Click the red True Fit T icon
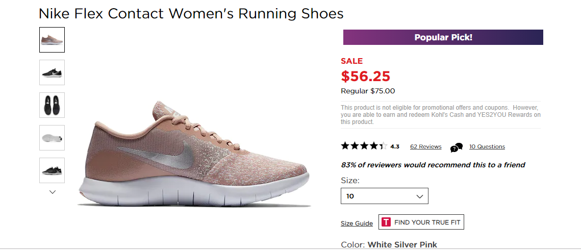 coord(386,222)
